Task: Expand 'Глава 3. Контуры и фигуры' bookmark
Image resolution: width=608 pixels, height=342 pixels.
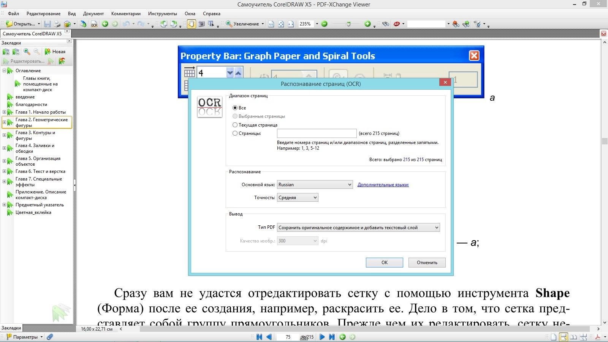Action: coord(4,135)
